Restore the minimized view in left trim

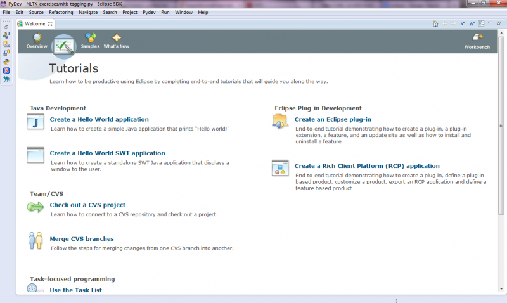(6, 26)
